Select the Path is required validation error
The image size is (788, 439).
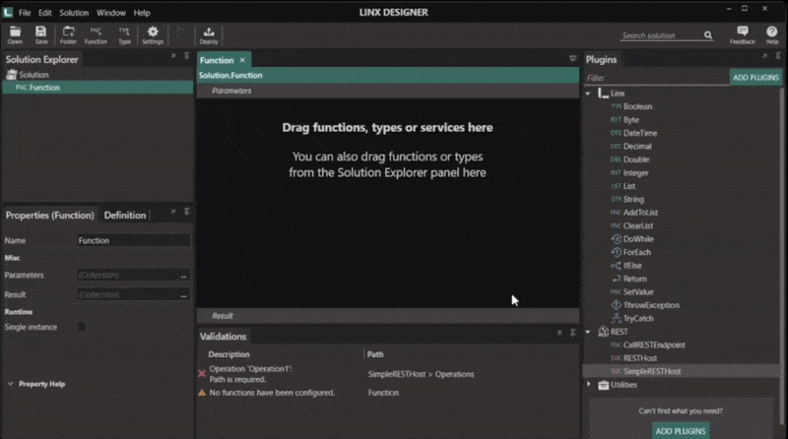tap(387, 374)
